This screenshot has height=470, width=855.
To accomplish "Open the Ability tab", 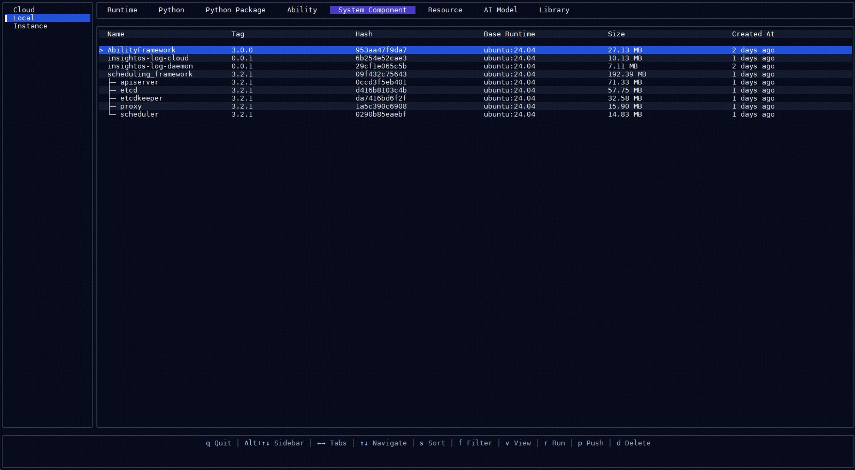I will pyautogui.click(x=302, y=10).
